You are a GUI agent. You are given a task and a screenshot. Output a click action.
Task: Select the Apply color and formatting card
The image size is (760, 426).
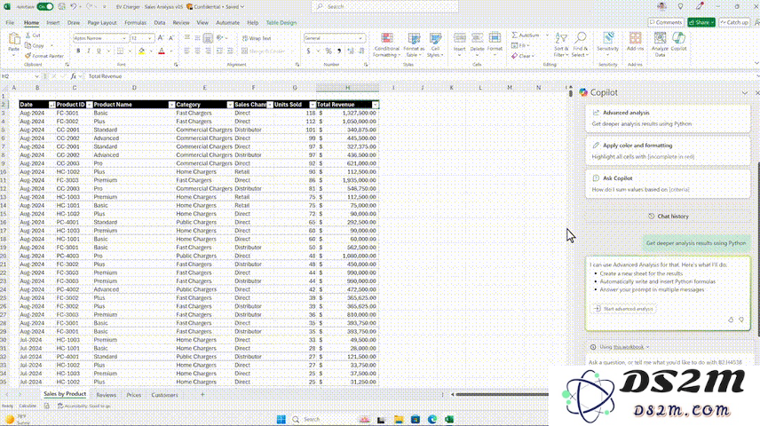[x=668, y=151]
